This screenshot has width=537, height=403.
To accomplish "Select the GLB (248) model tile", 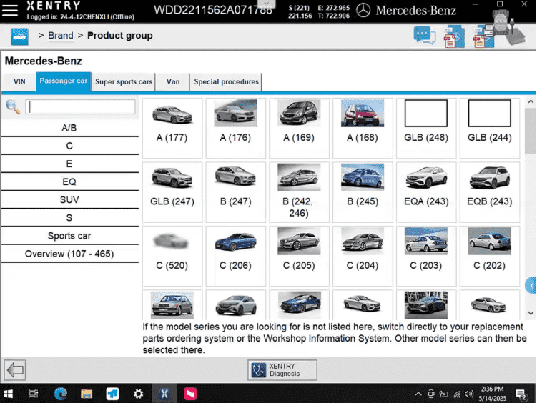I will point(426,129).
